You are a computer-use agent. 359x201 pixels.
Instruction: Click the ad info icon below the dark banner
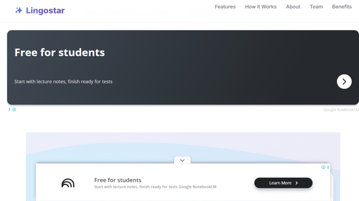[14, 110]
